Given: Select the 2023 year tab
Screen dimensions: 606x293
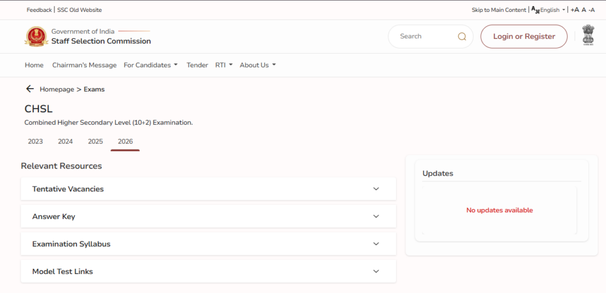Looking at the screenshot, I should (x=36, y=142).
